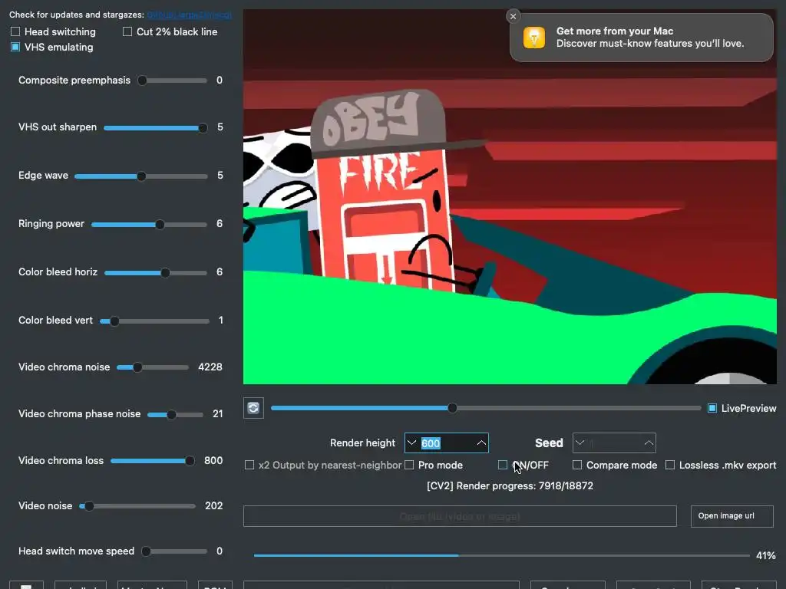Click the Color bleed horiz slider
Screen dimensions: 786x589
tap(156, 273)
